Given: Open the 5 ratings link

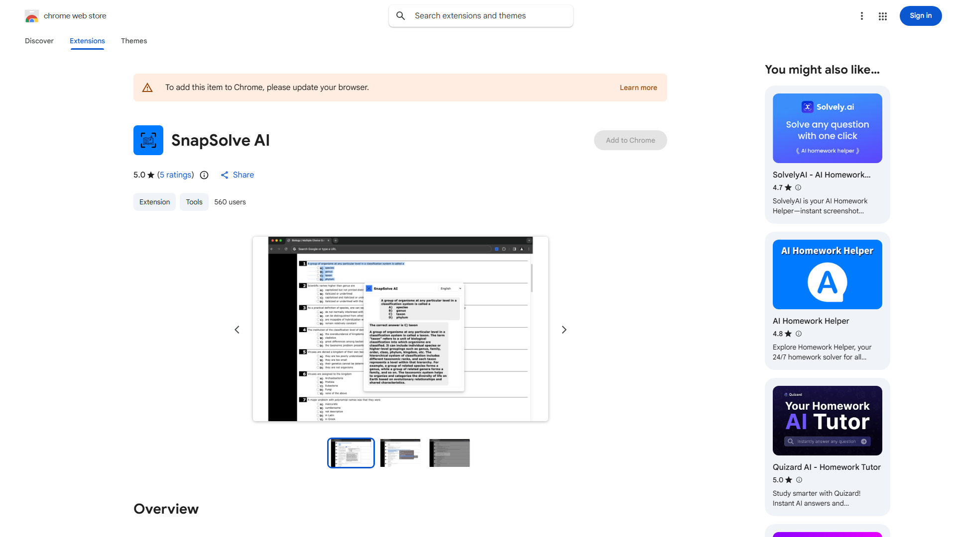Looking at the screenshot, I should [x=176, y=175].
